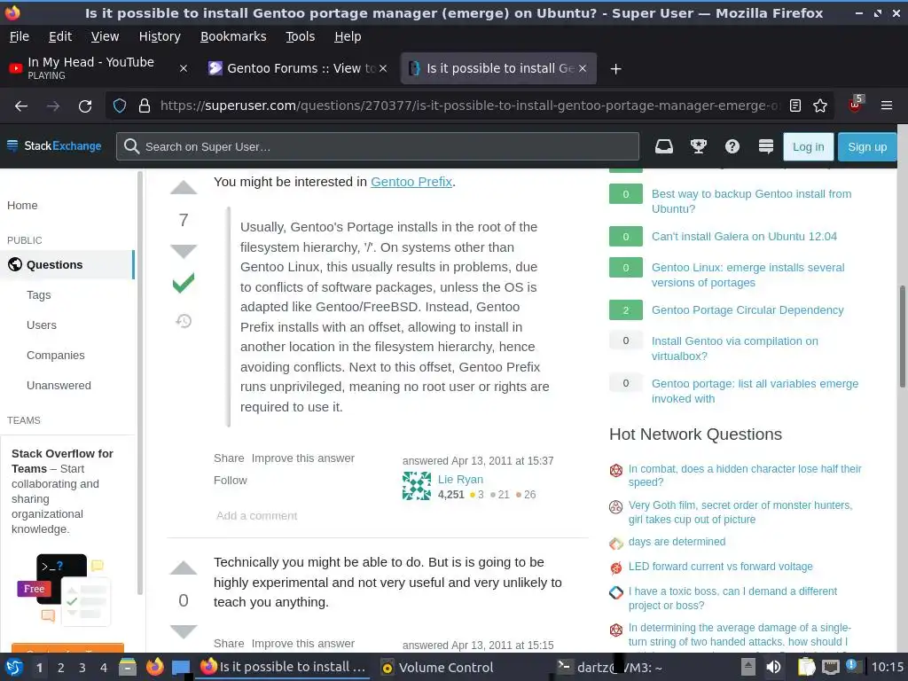Click Follow under the first answer
The image size is (908, 681).
pos(230,480)
